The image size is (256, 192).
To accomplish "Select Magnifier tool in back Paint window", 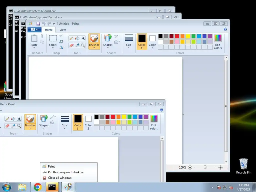I will 83,45.
